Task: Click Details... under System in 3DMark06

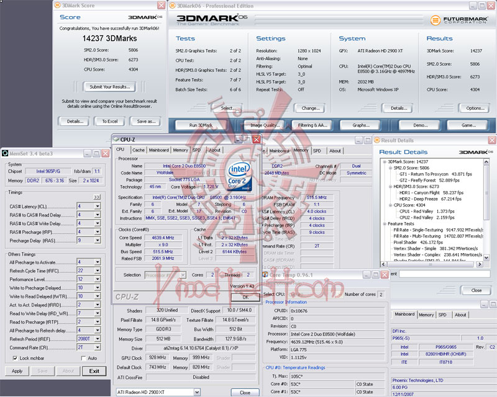Action: 398,109
